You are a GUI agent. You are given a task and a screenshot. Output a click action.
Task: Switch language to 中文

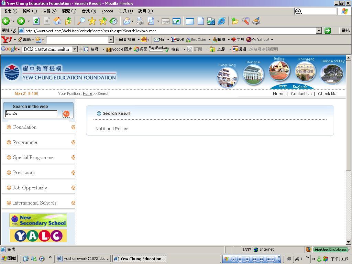click(x=283, y=86)
